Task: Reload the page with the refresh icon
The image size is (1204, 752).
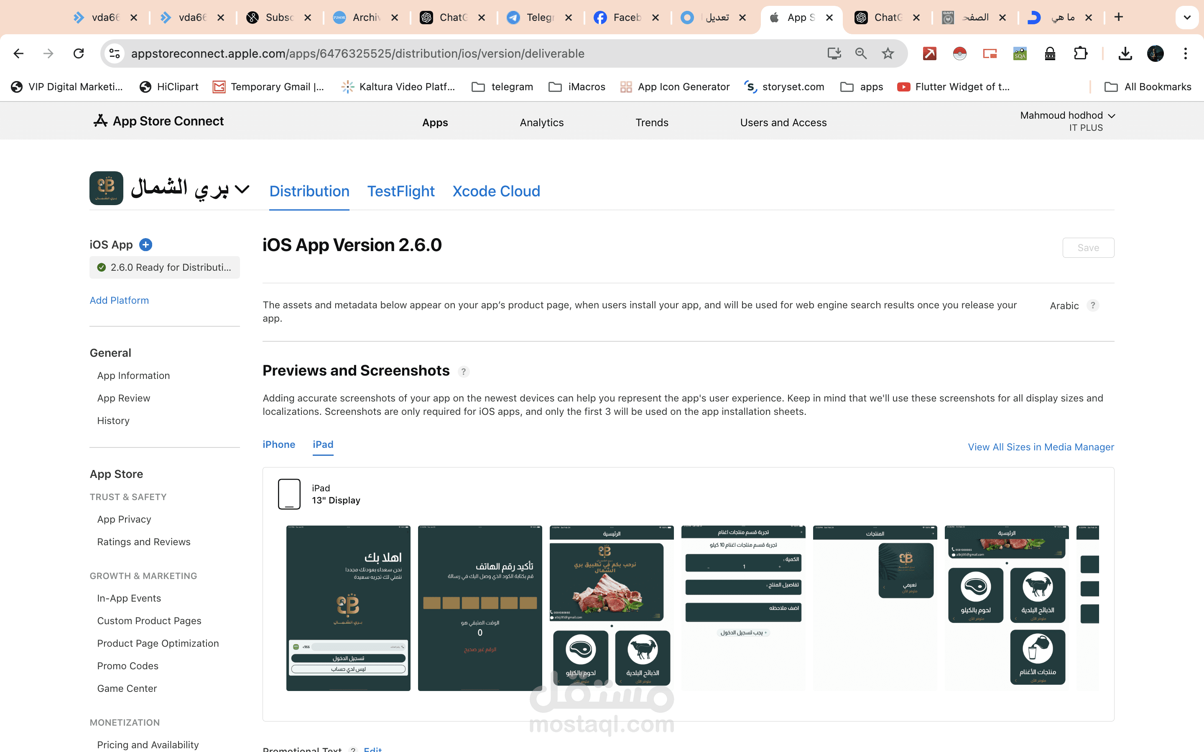Action: [x=79, y=53]
